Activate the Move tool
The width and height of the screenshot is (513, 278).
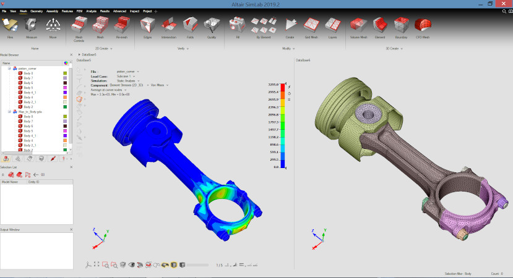[x=53, y=28]
